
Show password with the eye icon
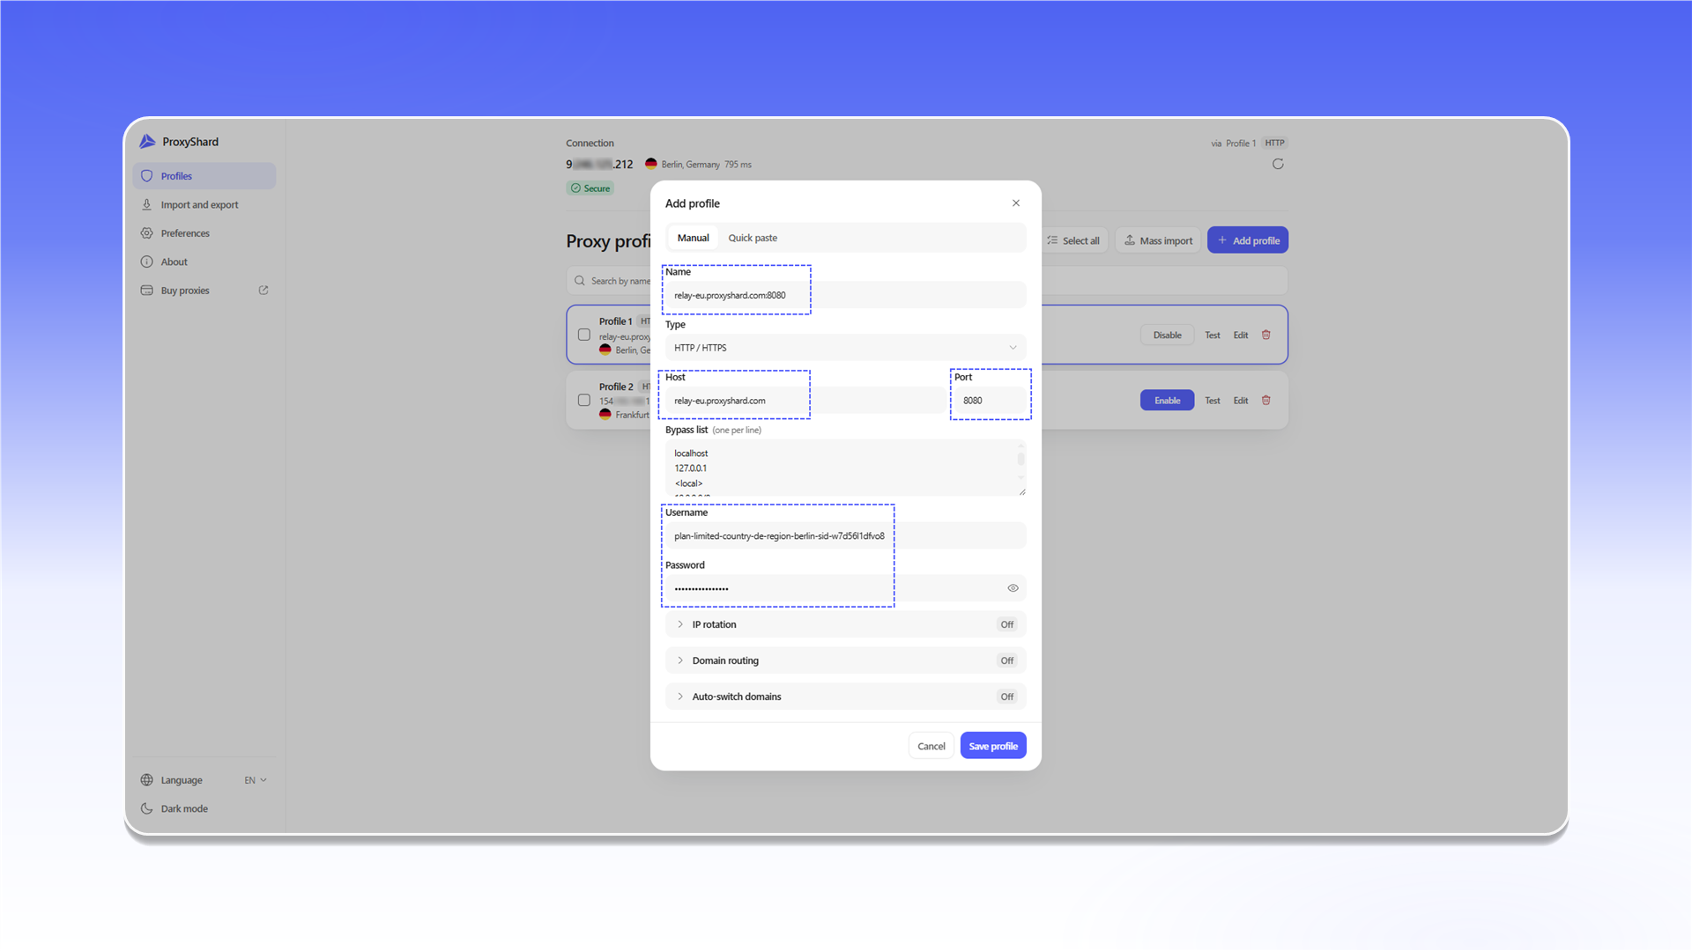pos(1013,588)
